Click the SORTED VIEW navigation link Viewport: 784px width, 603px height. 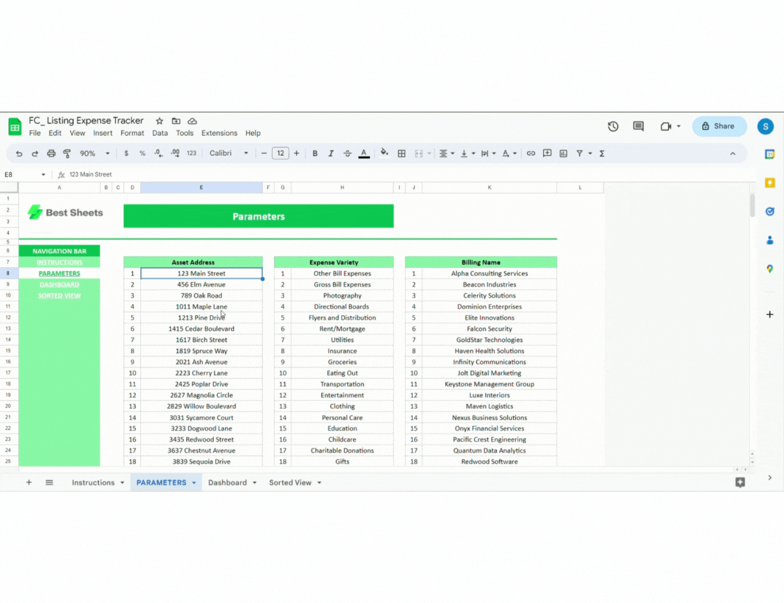[59, 296]
